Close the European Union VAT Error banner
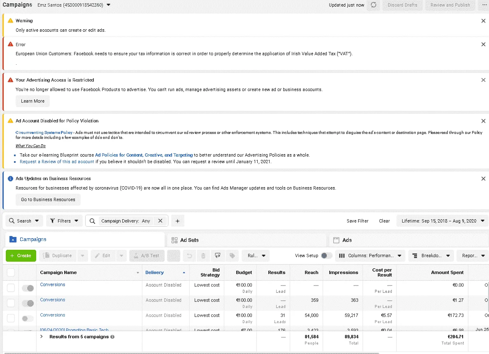This screenshot has height=354, width=489. (483, 45)
